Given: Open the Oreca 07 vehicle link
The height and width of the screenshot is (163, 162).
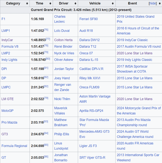Looking at the screenshot, I should 86,53.
